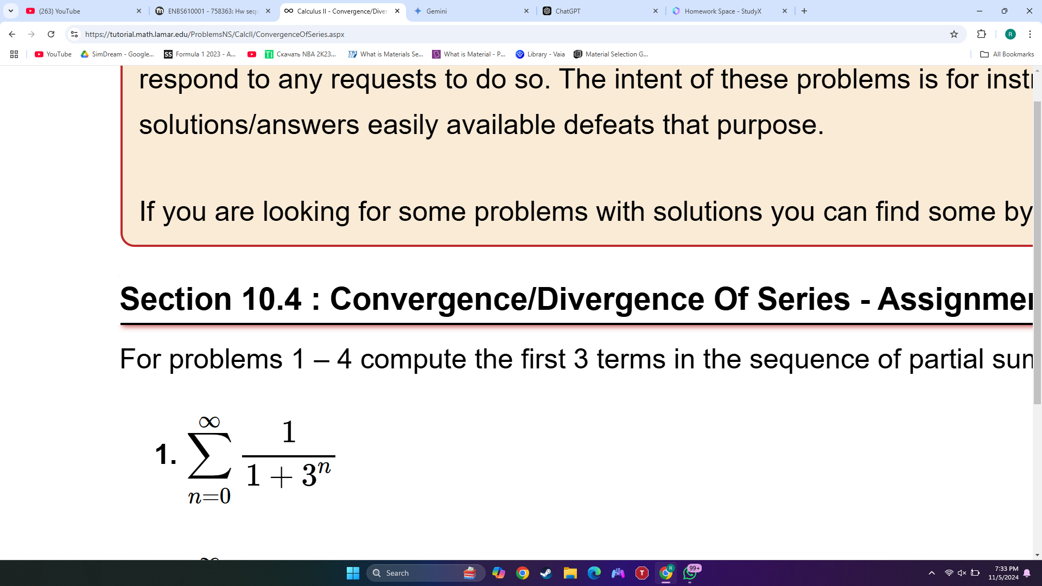
Task: Open Wi-Fi network settings in tray
Action: 949,573
